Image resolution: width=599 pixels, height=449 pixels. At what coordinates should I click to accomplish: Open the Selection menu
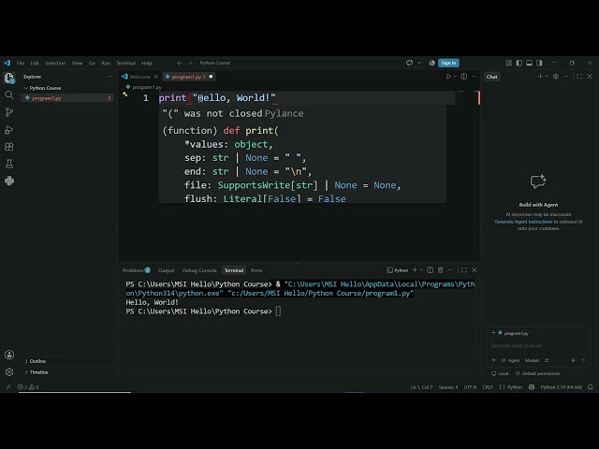pyautogui.click(x=55, y=63)
